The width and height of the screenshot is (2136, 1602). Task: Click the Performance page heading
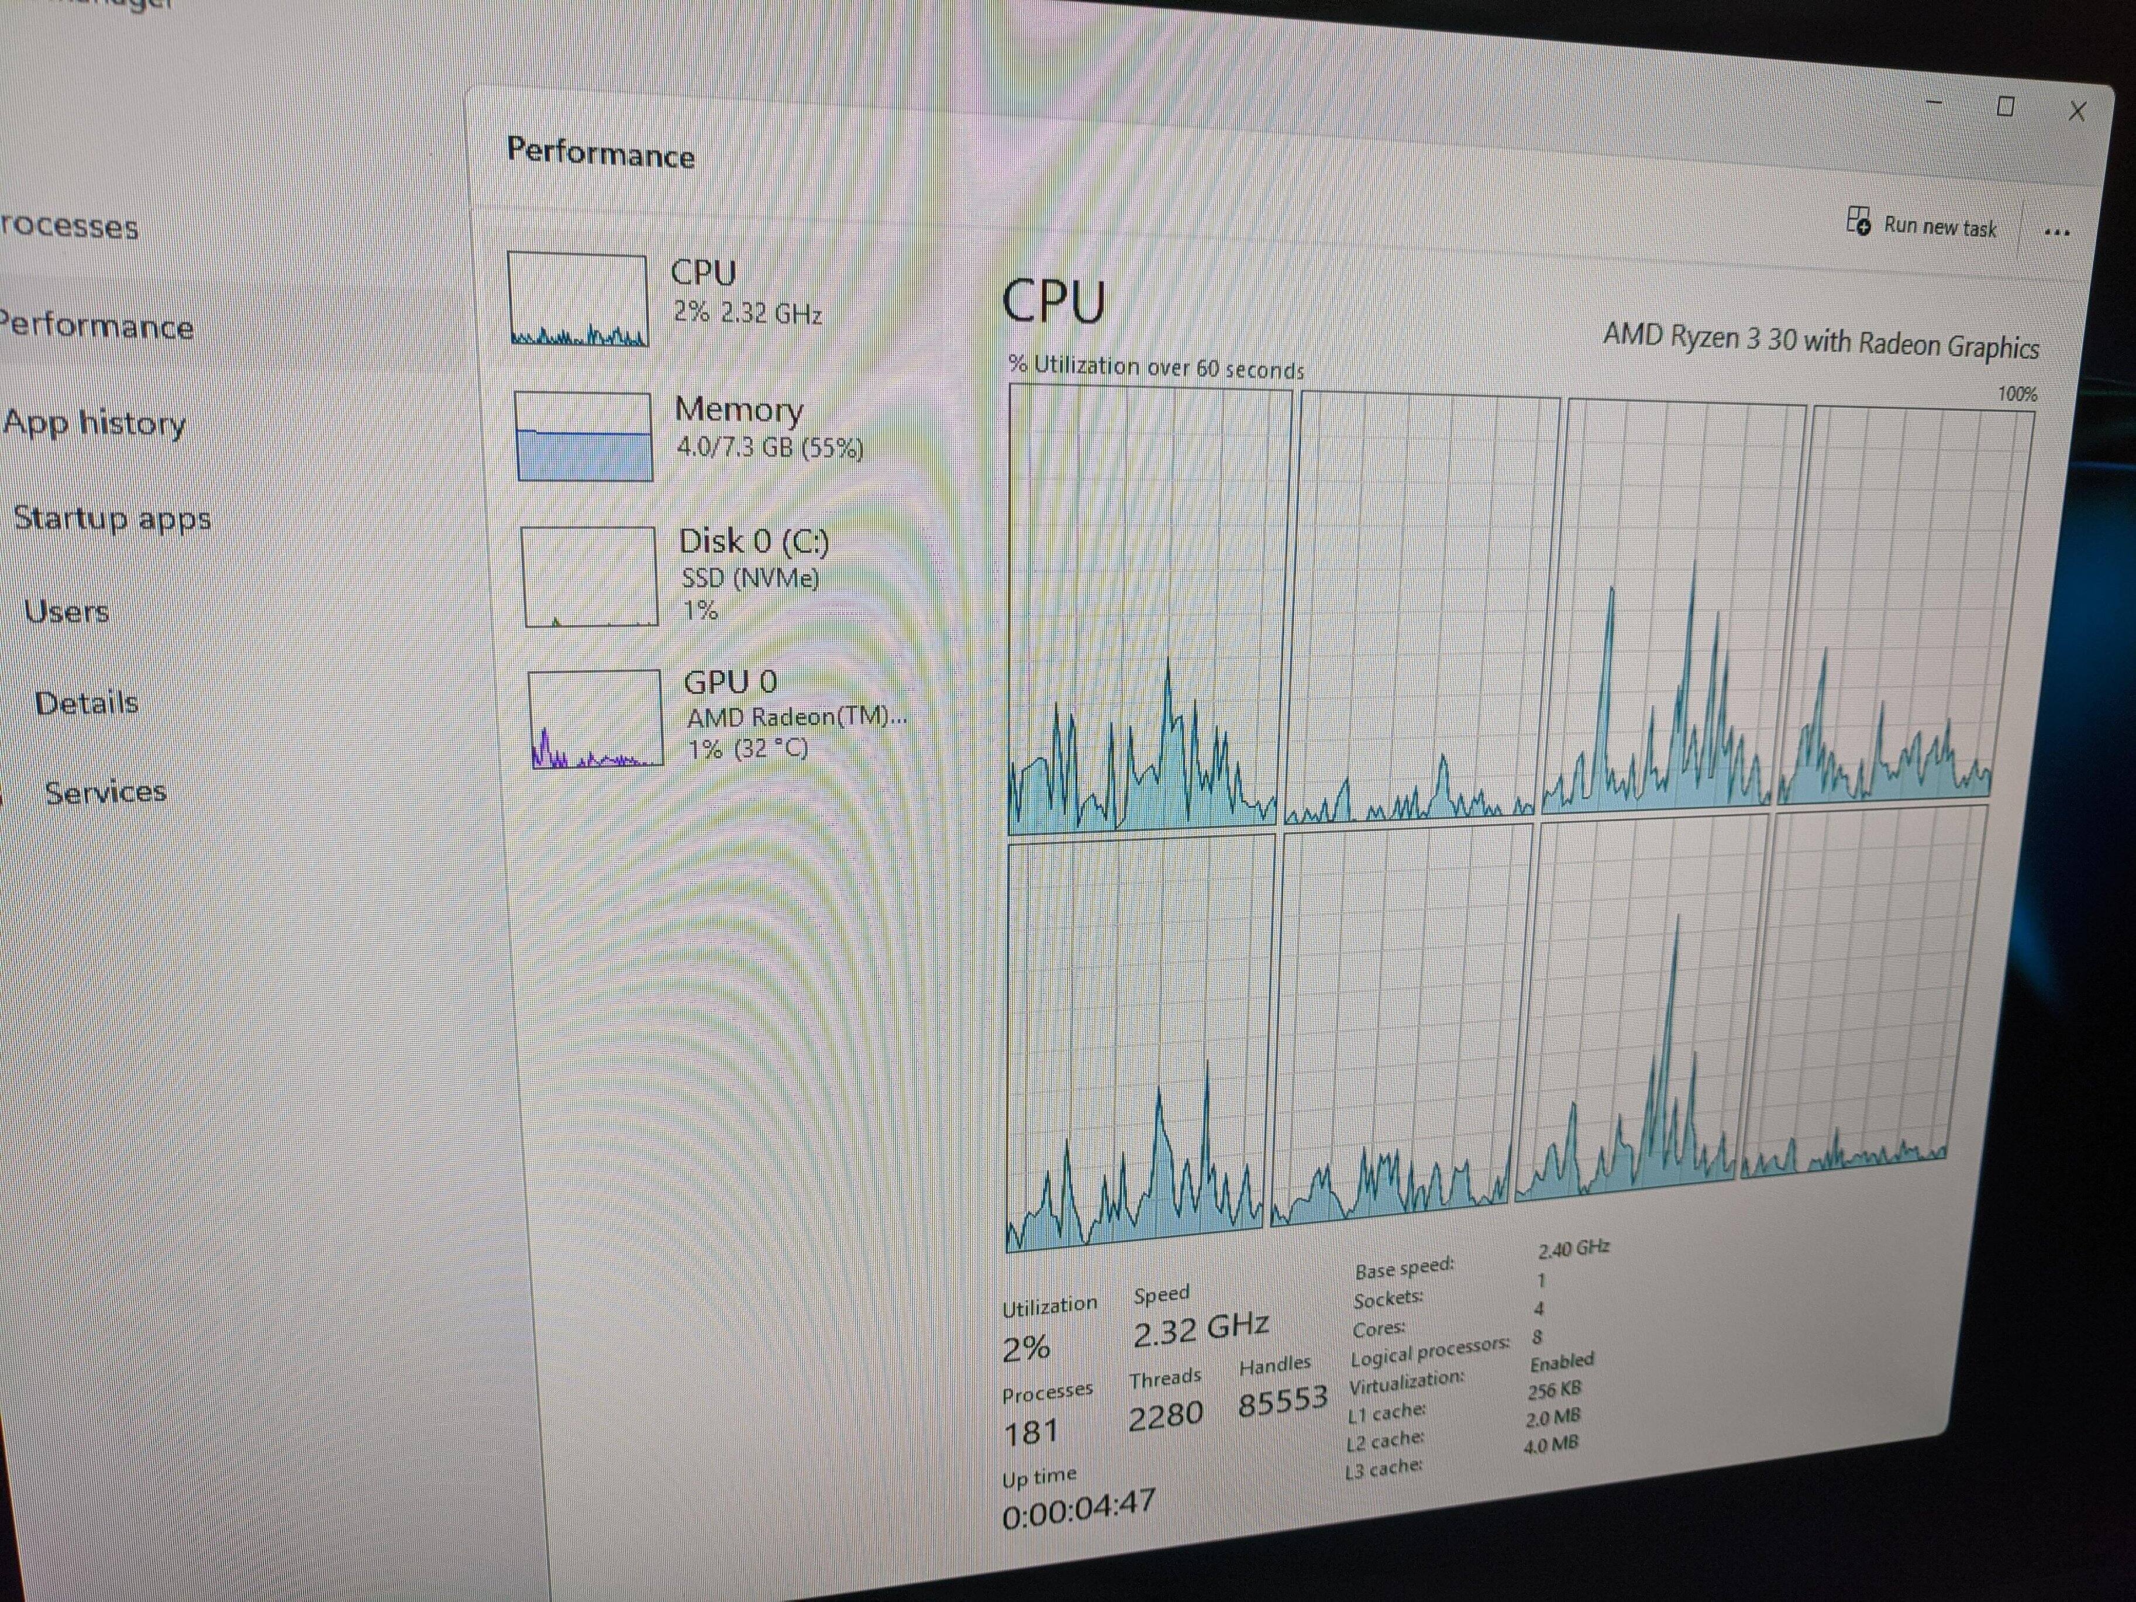tap(601, 153)
